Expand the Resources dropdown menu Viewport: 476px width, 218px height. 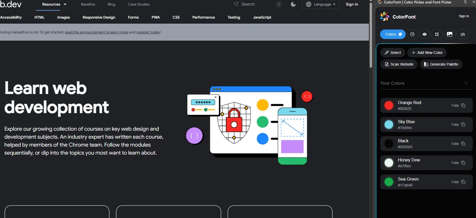(54, 5)
